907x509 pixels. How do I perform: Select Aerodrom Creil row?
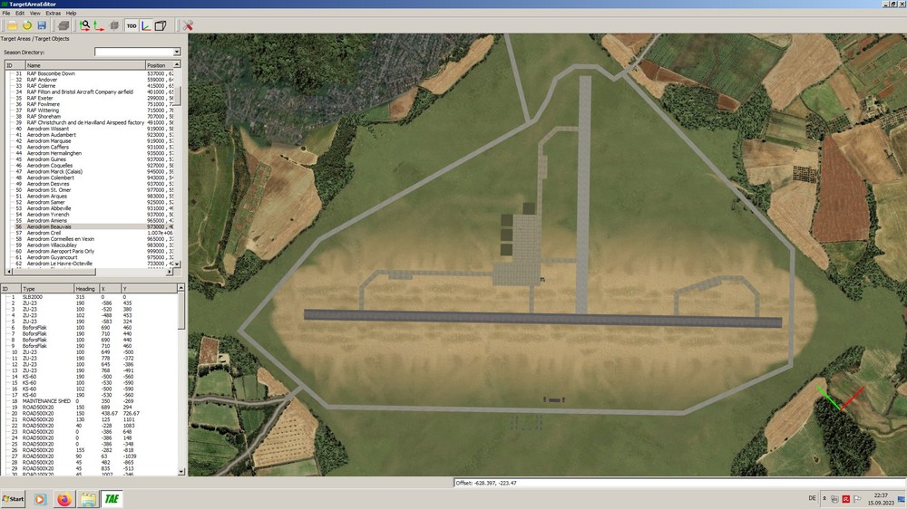click(x=44, y=233)
